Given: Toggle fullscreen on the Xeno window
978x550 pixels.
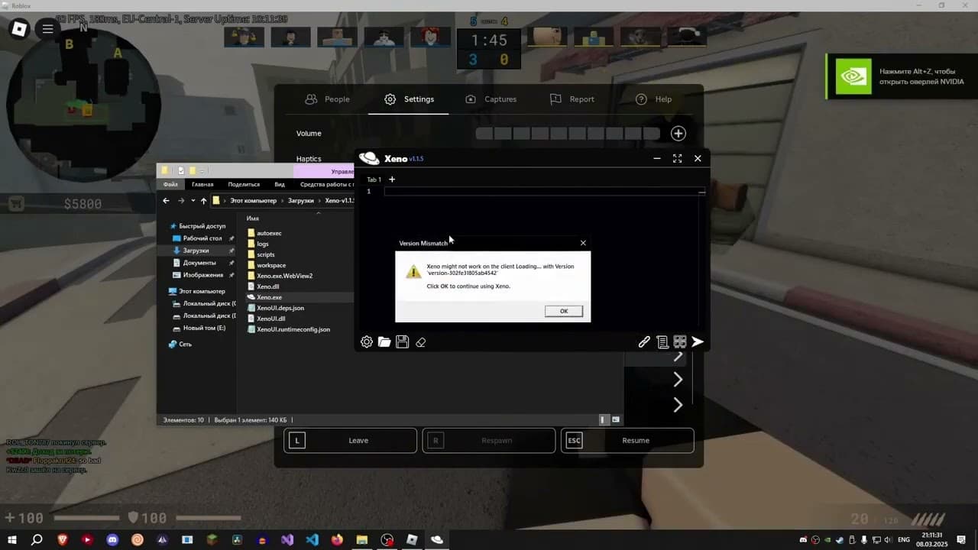Looking at the screenshot, I should tap(677, 158).
